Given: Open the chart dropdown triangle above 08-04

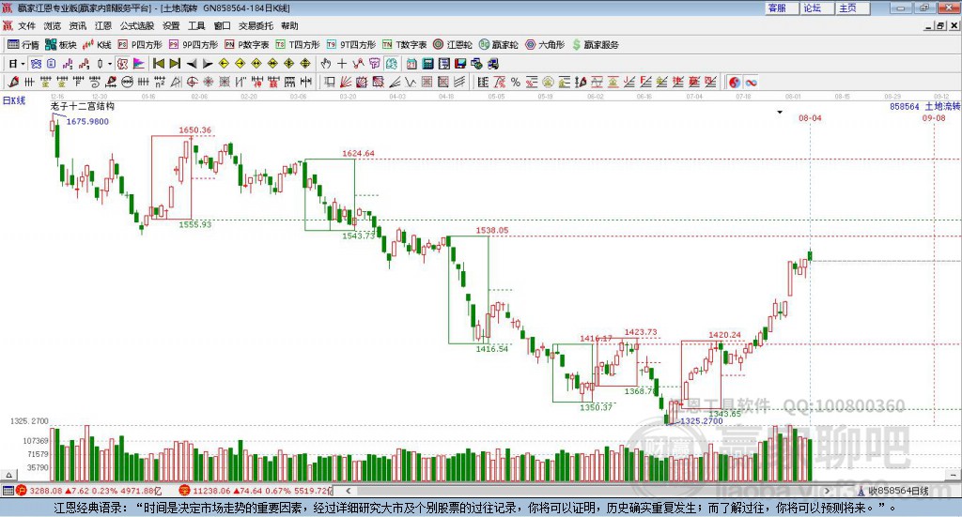Looking at the screenshot, I should (x=780, y=113).
